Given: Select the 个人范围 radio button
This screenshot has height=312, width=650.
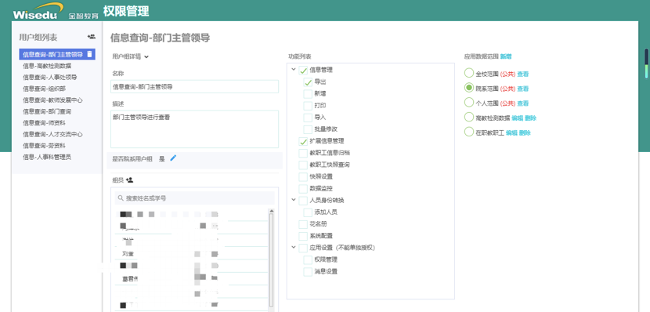Looking at the screenshot, I should [469, 102].
